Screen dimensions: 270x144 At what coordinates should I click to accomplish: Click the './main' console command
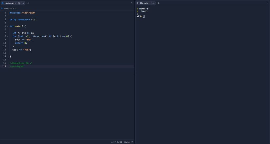coord(143,11)
